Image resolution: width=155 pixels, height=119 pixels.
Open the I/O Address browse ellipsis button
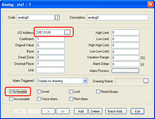67,32
